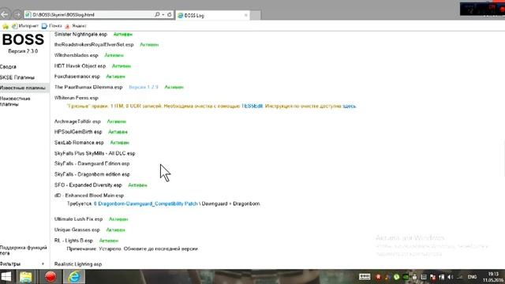
Task: Click Unique Grasses.esp entry
Action: (x=77, y=230)
